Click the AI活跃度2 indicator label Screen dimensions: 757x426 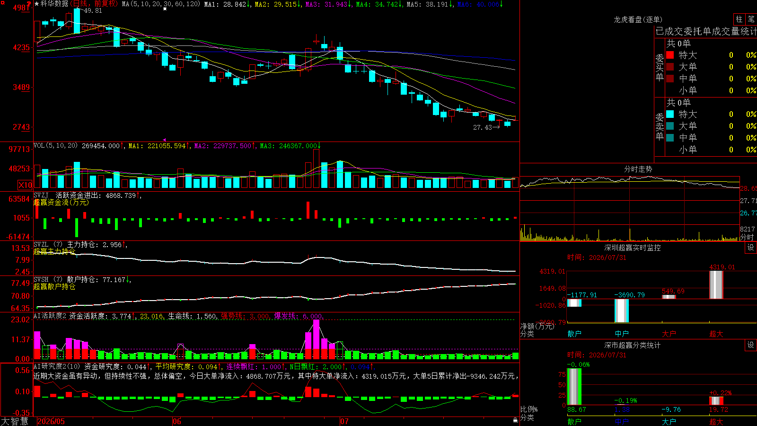(50, 316)
